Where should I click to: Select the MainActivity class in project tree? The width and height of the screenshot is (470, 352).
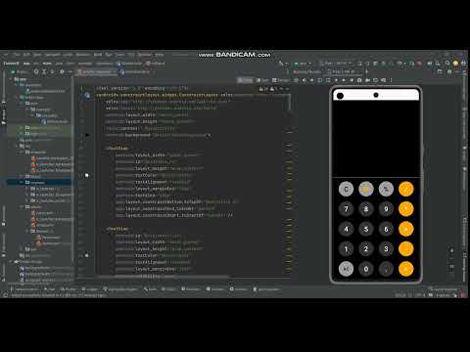tap(55, 121)
